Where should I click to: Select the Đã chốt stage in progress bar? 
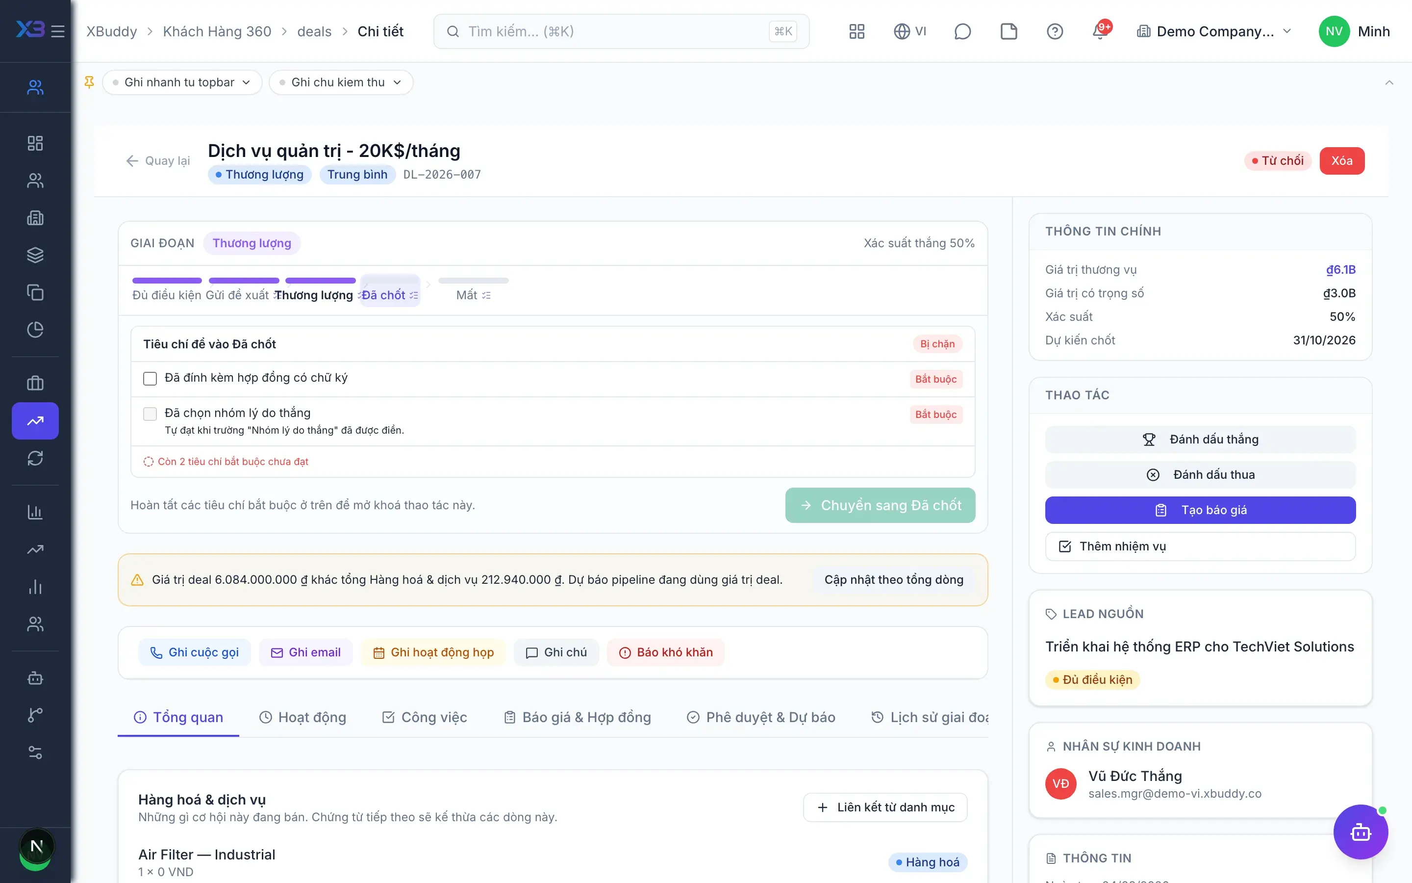390,290
